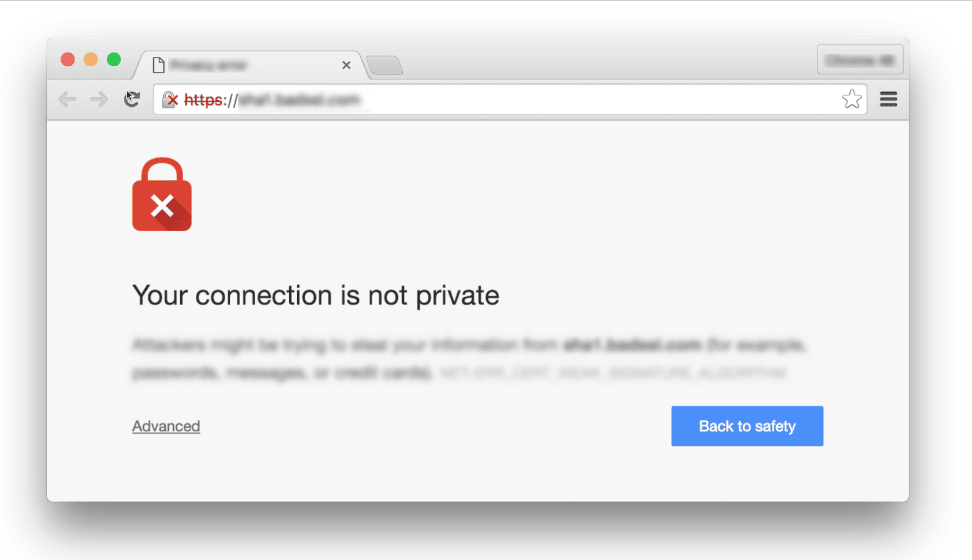Click the back navigation arrow
Image resolution: width=972 pixels, height=560 pixels.
[x=67, y=99]
